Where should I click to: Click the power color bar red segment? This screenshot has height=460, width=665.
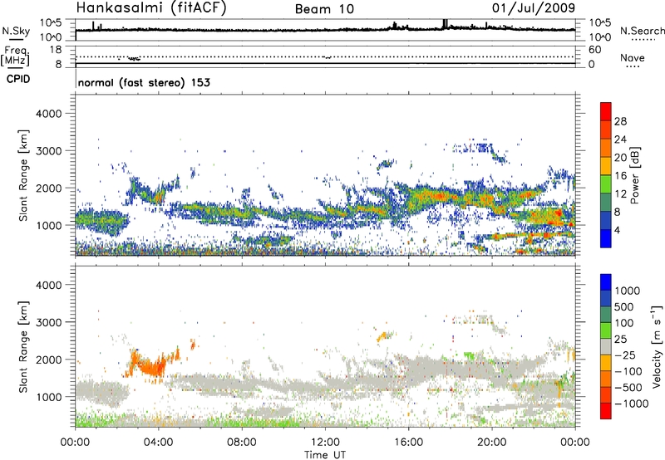pyautogui.click(x=606, y=112)
